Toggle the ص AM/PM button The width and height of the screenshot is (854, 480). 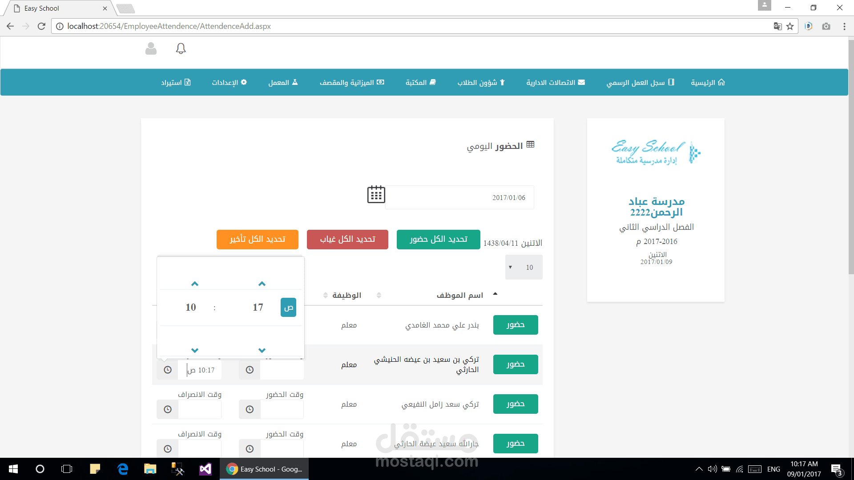click(288, 308)
